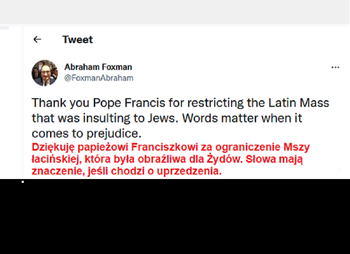Open the three-dot more options menu
The height and width of the screenshot is (254, 350).
(335, 68)
